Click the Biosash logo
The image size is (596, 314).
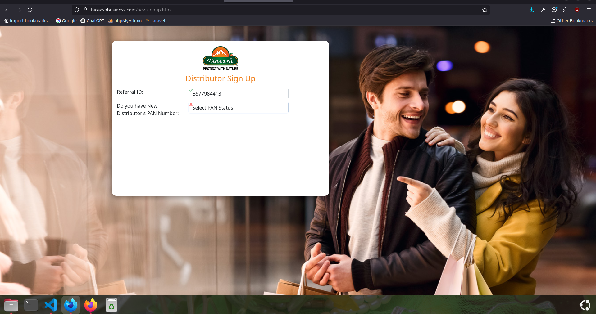click(x=220, y=58)
